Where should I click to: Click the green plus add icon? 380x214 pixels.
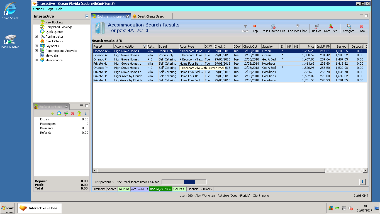52,113
